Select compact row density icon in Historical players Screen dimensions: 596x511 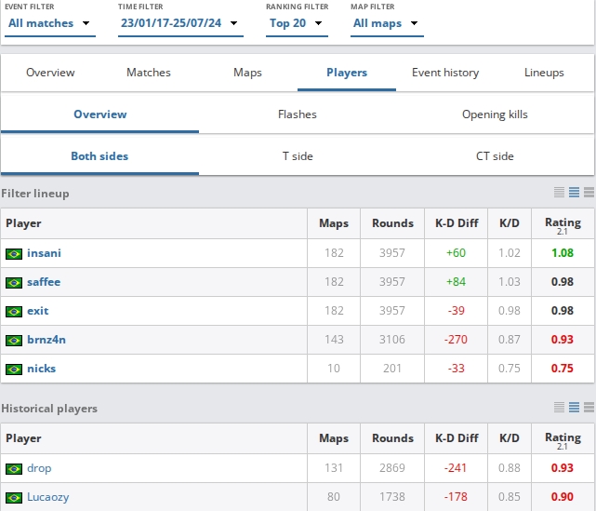point(559,408)
